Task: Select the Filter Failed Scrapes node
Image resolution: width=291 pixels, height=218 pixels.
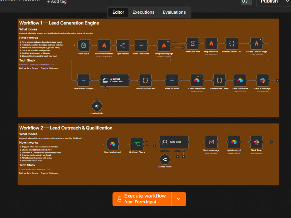Action: (x=84, y=80)
